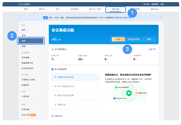Viewport: 181px width, 125px height.
Task: Click the 仅企业内可入会 badge
Action: tap(120, 98)
